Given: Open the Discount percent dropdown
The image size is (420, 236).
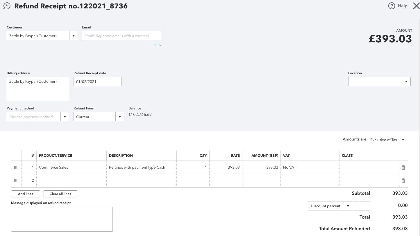Looking at the screenshot, I should point(330,206).
